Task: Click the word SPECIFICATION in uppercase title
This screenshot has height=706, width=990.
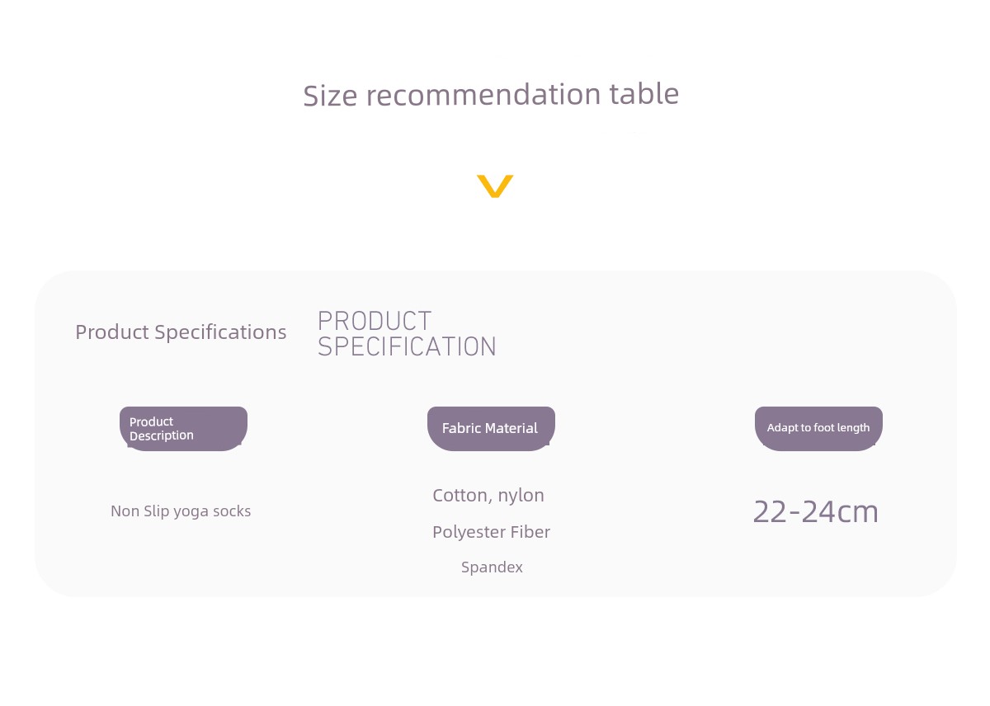Action: point(407,346)
